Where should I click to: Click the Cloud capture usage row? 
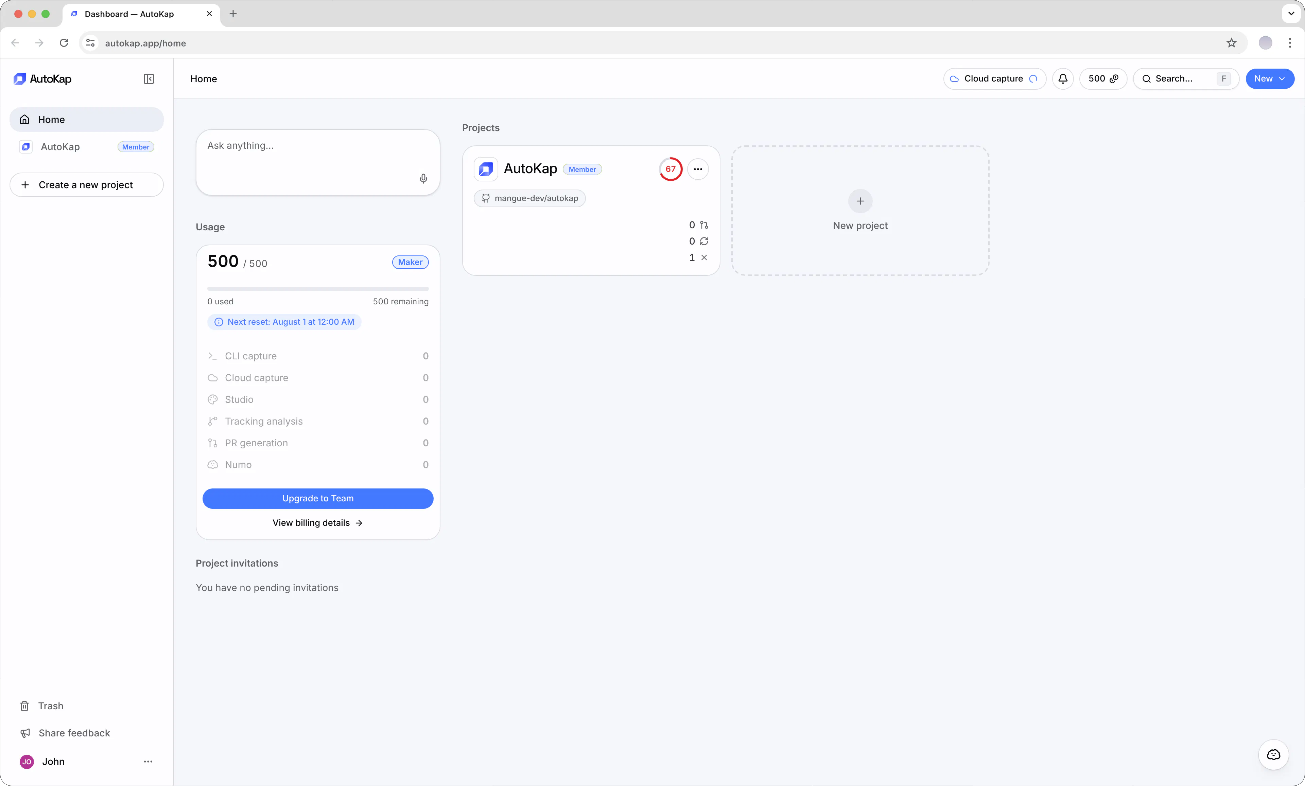(x=318, y=378)
